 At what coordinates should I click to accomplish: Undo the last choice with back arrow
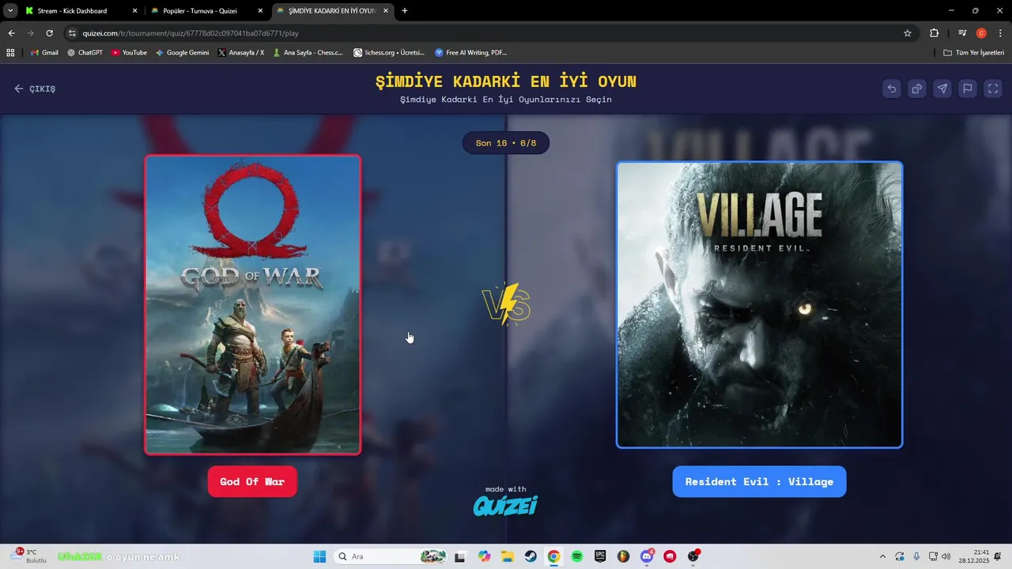892,89
